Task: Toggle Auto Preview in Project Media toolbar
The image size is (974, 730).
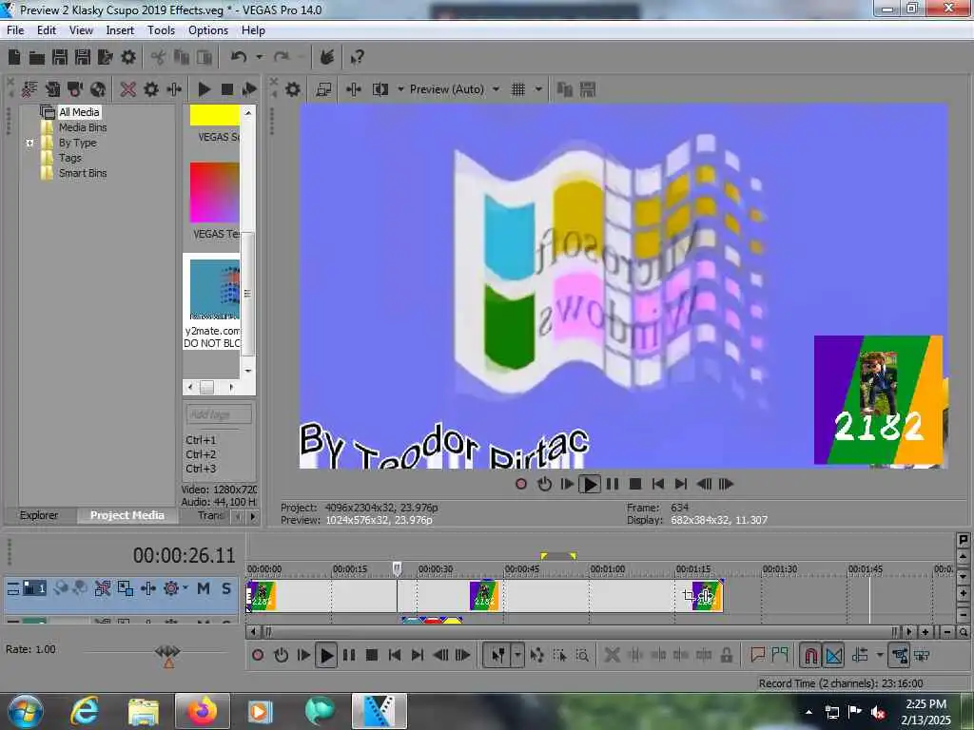Action: click(249, 89)
